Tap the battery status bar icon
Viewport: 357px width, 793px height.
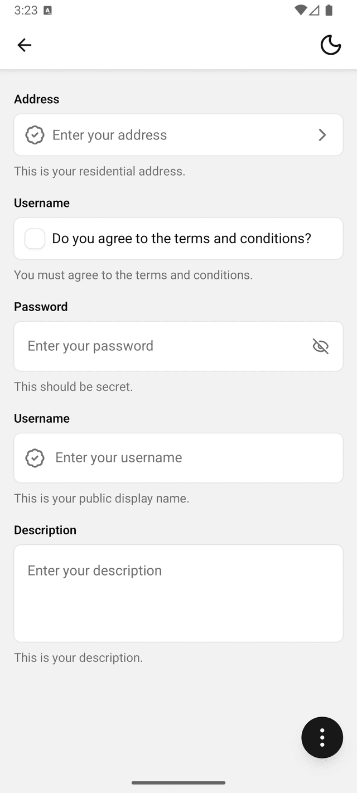coord(329,10)
